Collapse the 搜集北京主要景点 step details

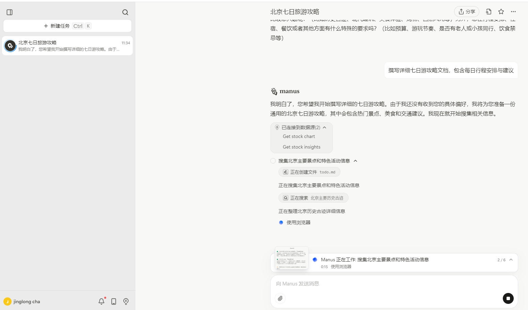(x=355, y=160)
